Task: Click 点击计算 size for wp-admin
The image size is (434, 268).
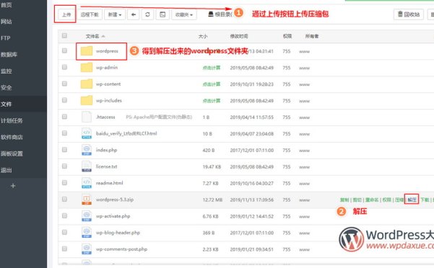Action: tap(212, 68)
